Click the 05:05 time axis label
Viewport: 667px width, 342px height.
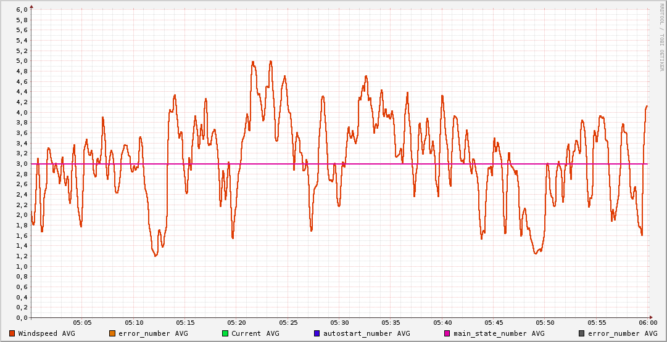point(82,322)
